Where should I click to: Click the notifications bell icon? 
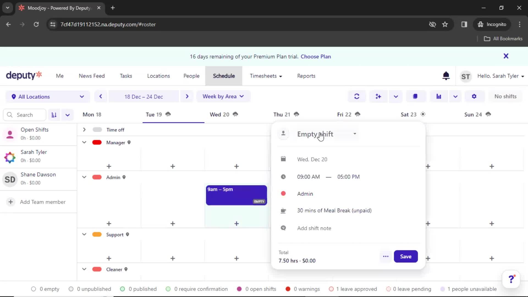click(x=446, y=76)
